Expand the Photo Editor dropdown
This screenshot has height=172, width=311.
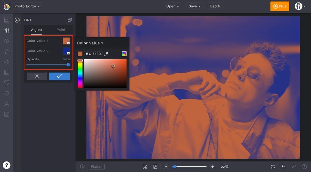tap(27, 6)
